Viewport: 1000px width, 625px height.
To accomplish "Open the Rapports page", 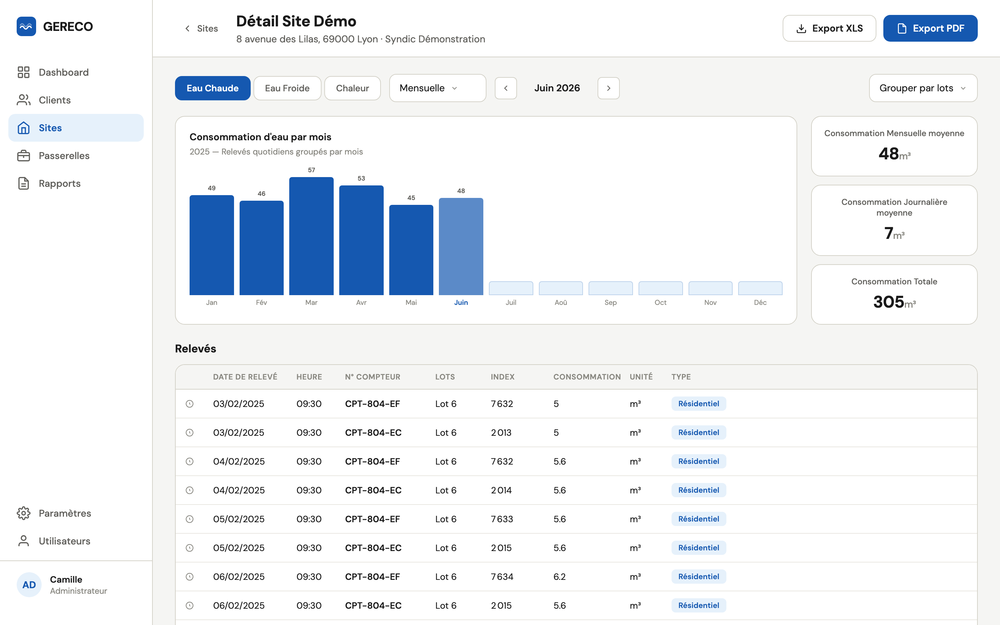I will [x=76, y=183].
